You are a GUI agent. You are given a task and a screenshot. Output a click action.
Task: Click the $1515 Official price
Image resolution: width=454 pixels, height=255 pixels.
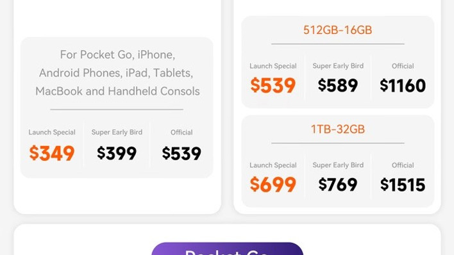403,185
